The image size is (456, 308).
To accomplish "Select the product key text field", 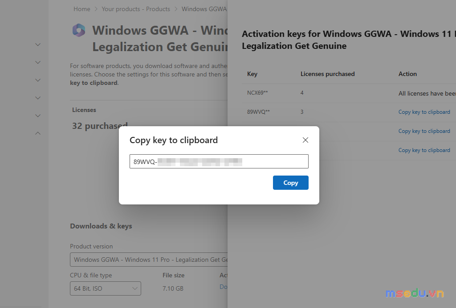I will point(219,161).
